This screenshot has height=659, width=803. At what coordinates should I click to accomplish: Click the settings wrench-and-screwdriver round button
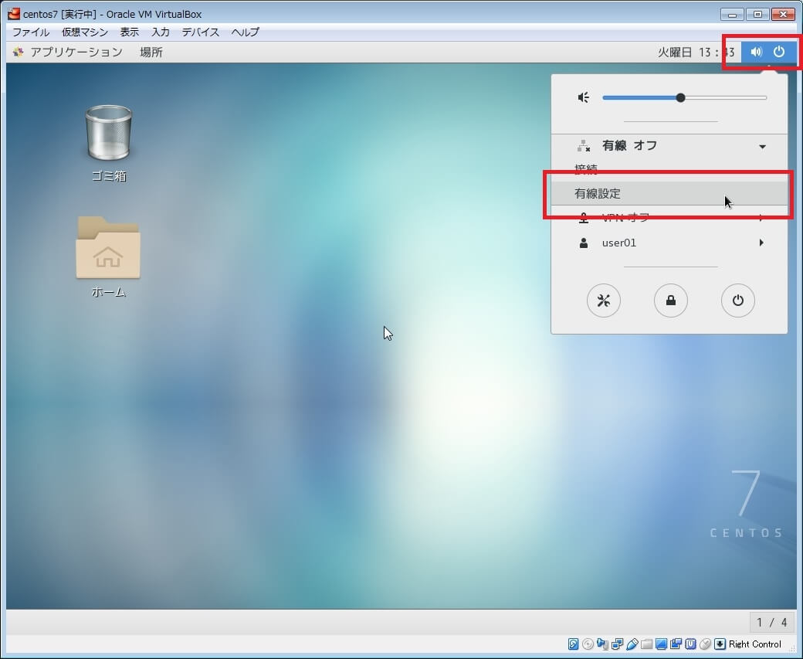tap(604, 301)
